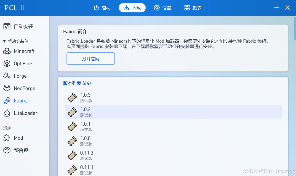Click the OptiFine cube icon
This screenshot has width=296, height=176.
coord(7,64)
